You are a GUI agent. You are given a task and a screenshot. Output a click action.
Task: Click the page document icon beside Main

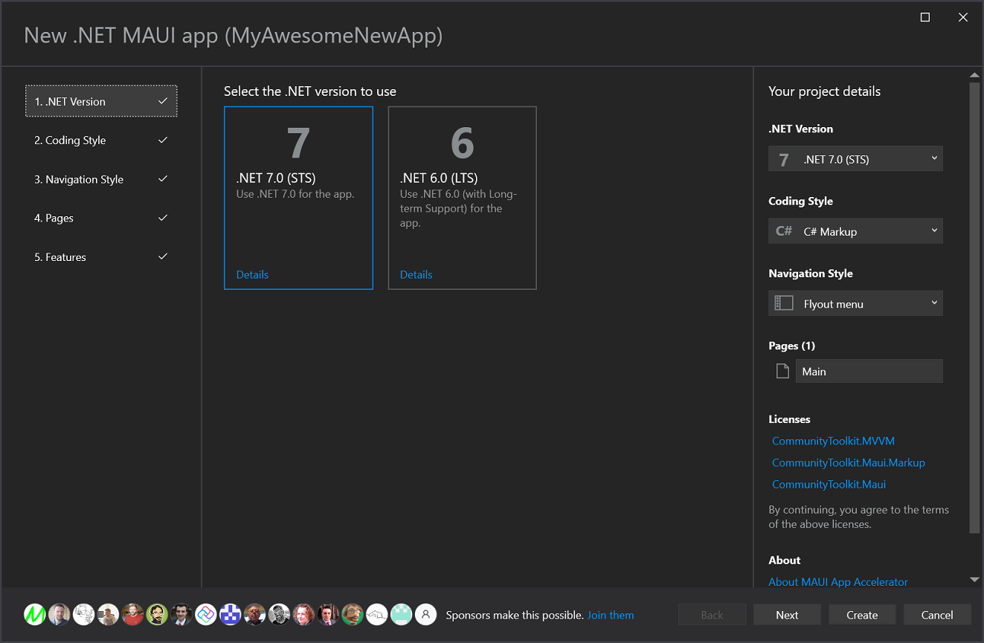pyautogui.click(x=782, y=371)
